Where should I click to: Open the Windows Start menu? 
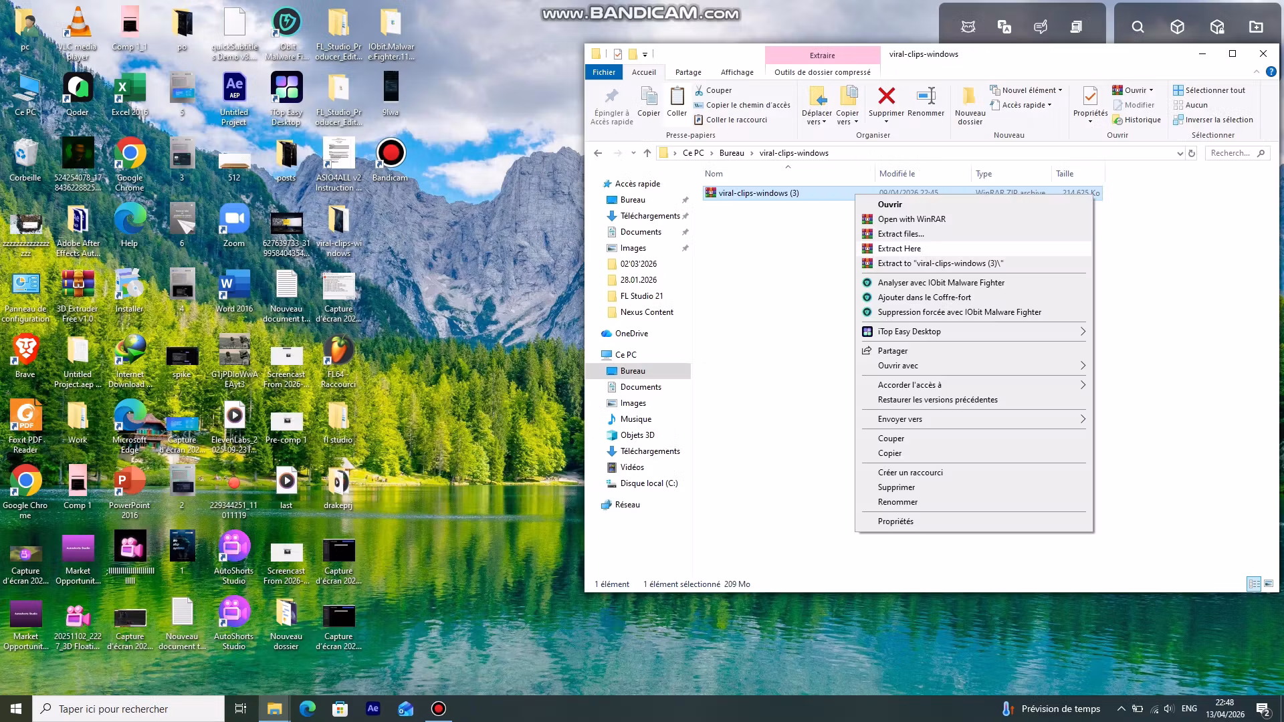click(16, 709)
